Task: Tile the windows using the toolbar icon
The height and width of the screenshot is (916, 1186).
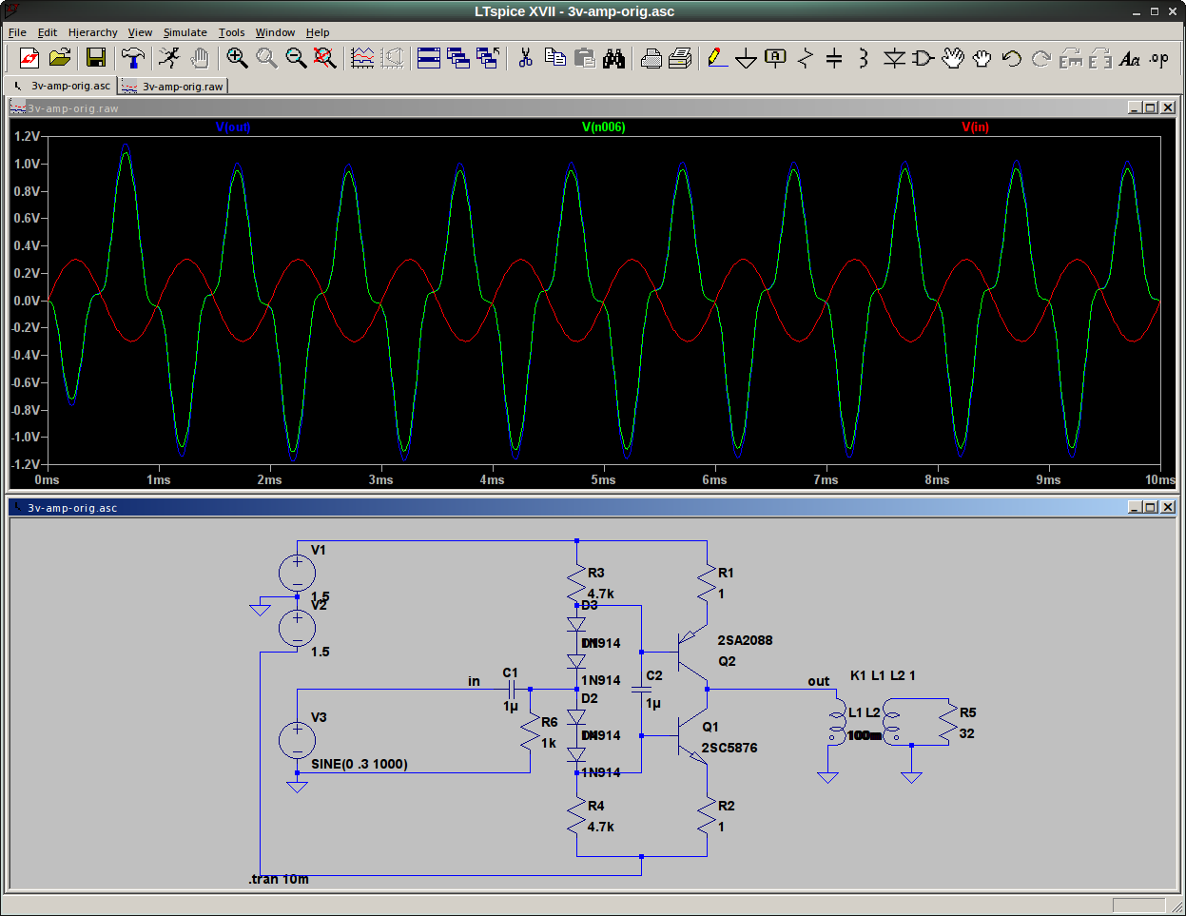Action: (429, 58)
